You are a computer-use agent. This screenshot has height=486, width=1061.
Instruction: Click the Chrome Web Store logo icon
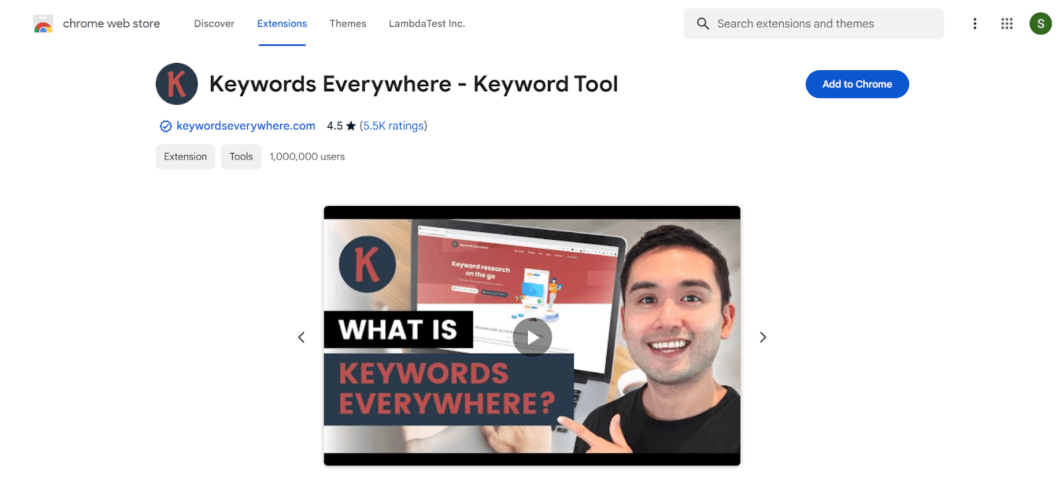(43, 24)
